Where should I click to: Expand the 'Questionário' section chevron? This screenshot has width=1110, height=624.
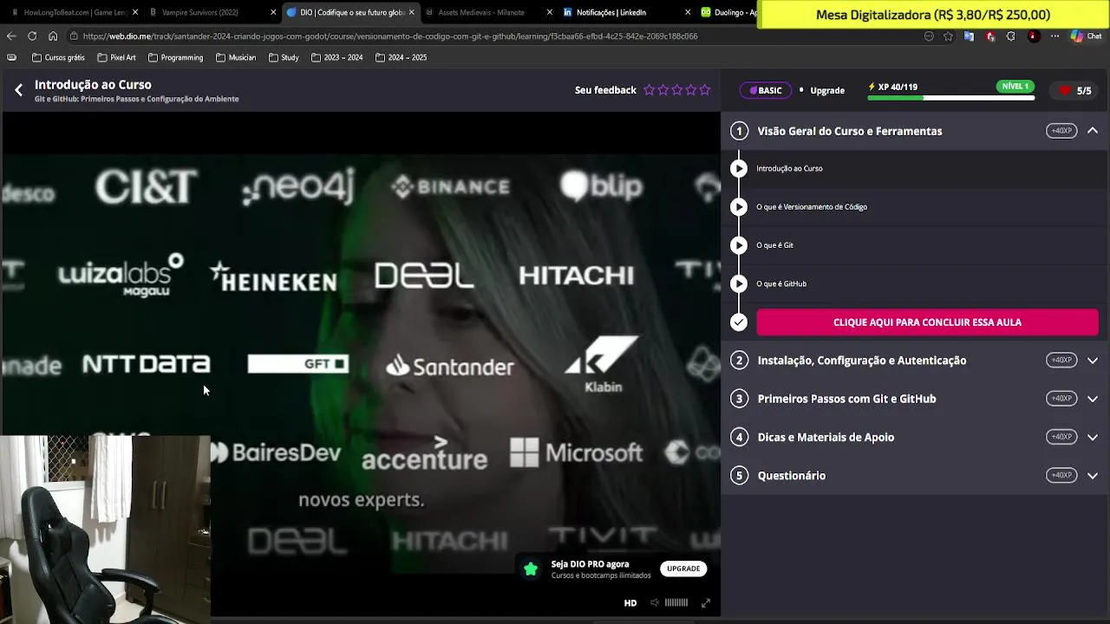click(1093, 476)
